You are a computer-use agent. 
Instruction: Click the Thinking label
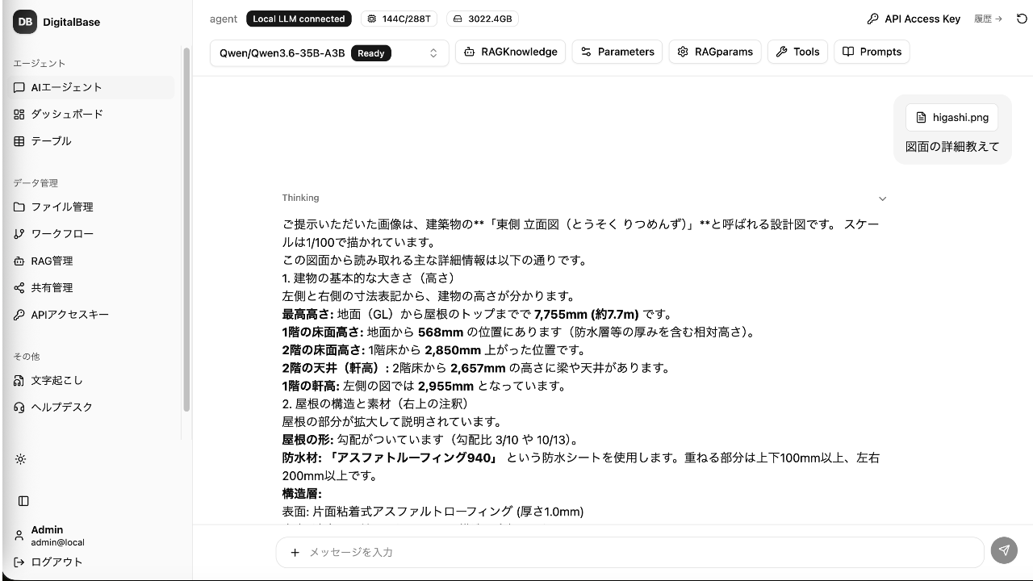pos(300,198)
